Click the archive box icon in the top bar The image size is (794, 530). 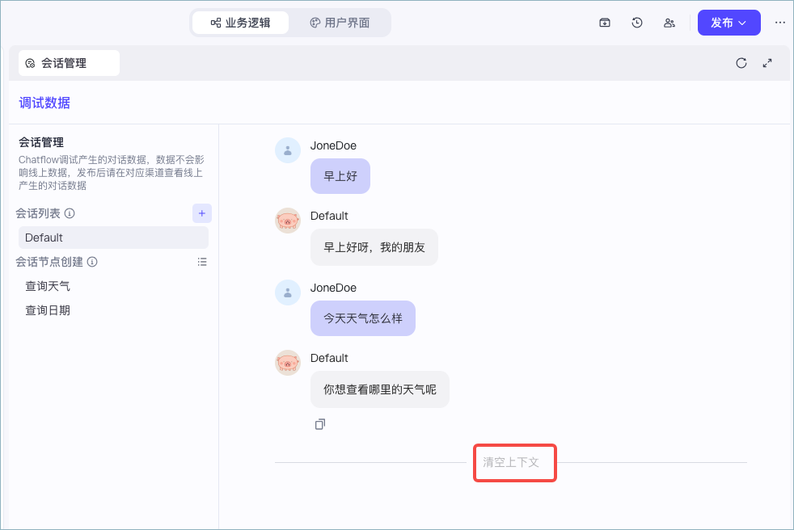[605, 23]
